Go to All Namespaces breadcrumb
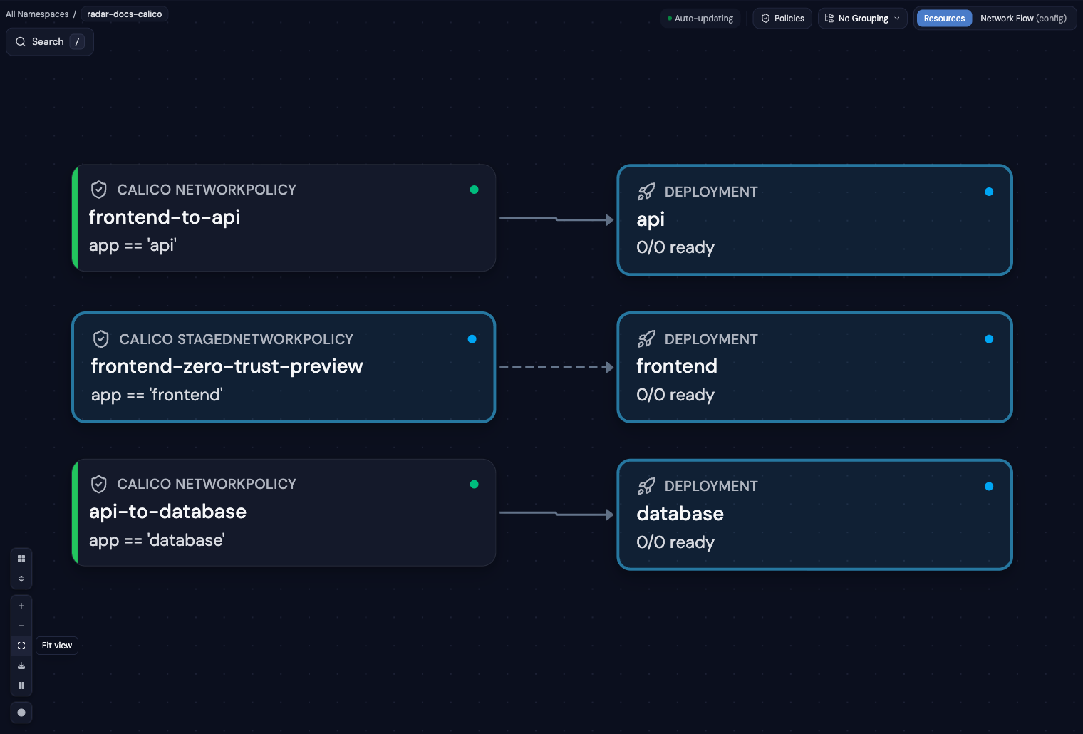Screen dimensions: 1083x734 tap(37, 14)
